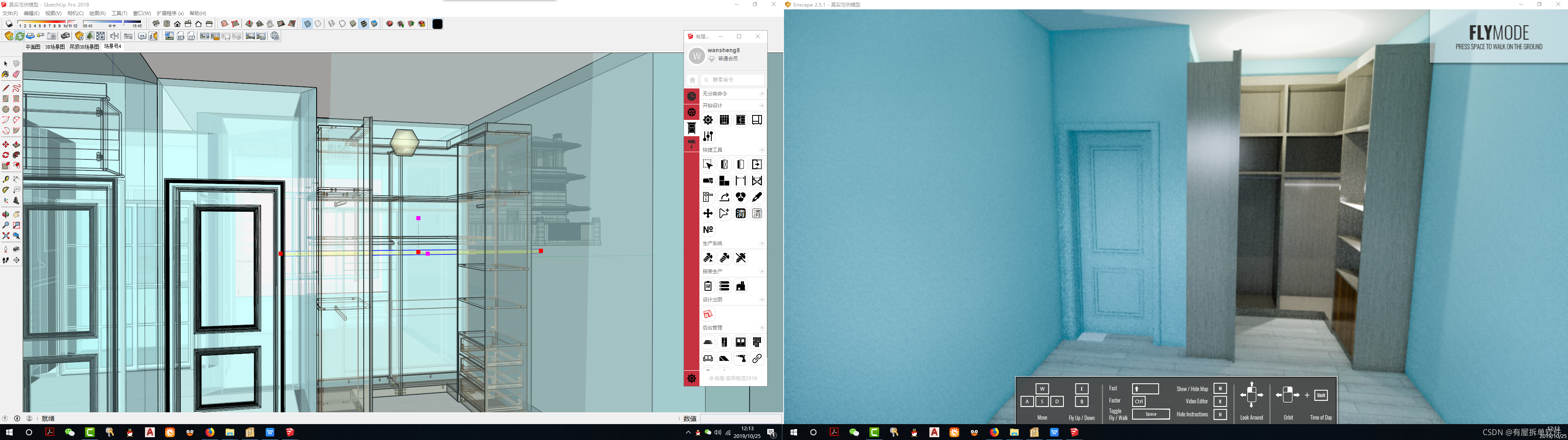Collapse the 报表生产 section

click(x=762, y=272)
